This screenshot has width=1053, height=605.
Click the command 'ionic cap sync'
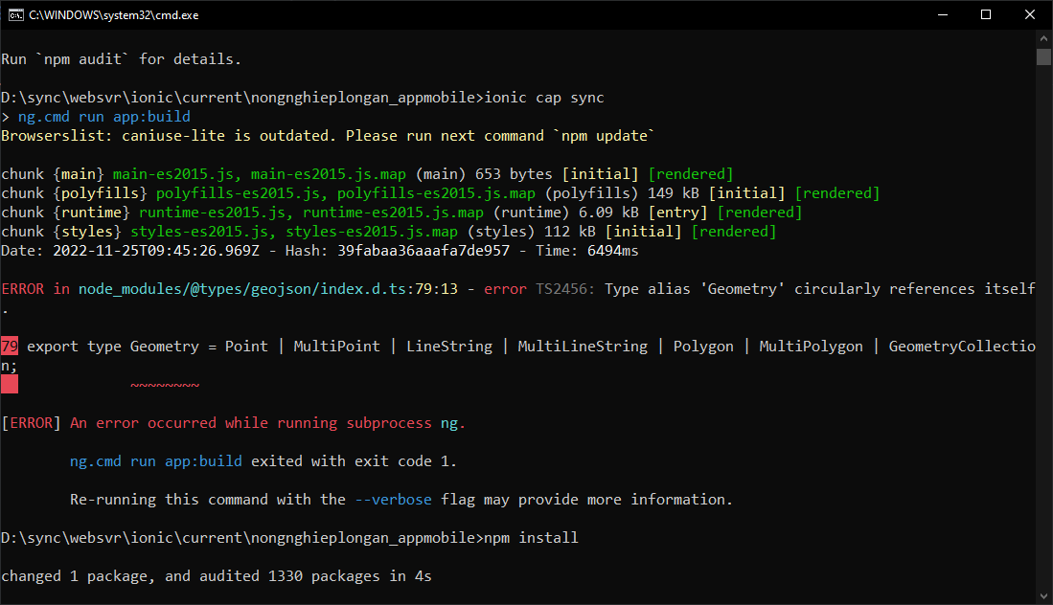pyautogui.click(x=544, y=98)
